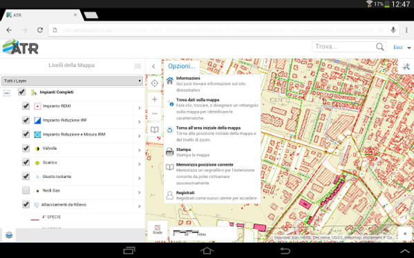Expand the Scarico row arrow
The height and width of the screenshot is (258, 414).
point(139,164)
